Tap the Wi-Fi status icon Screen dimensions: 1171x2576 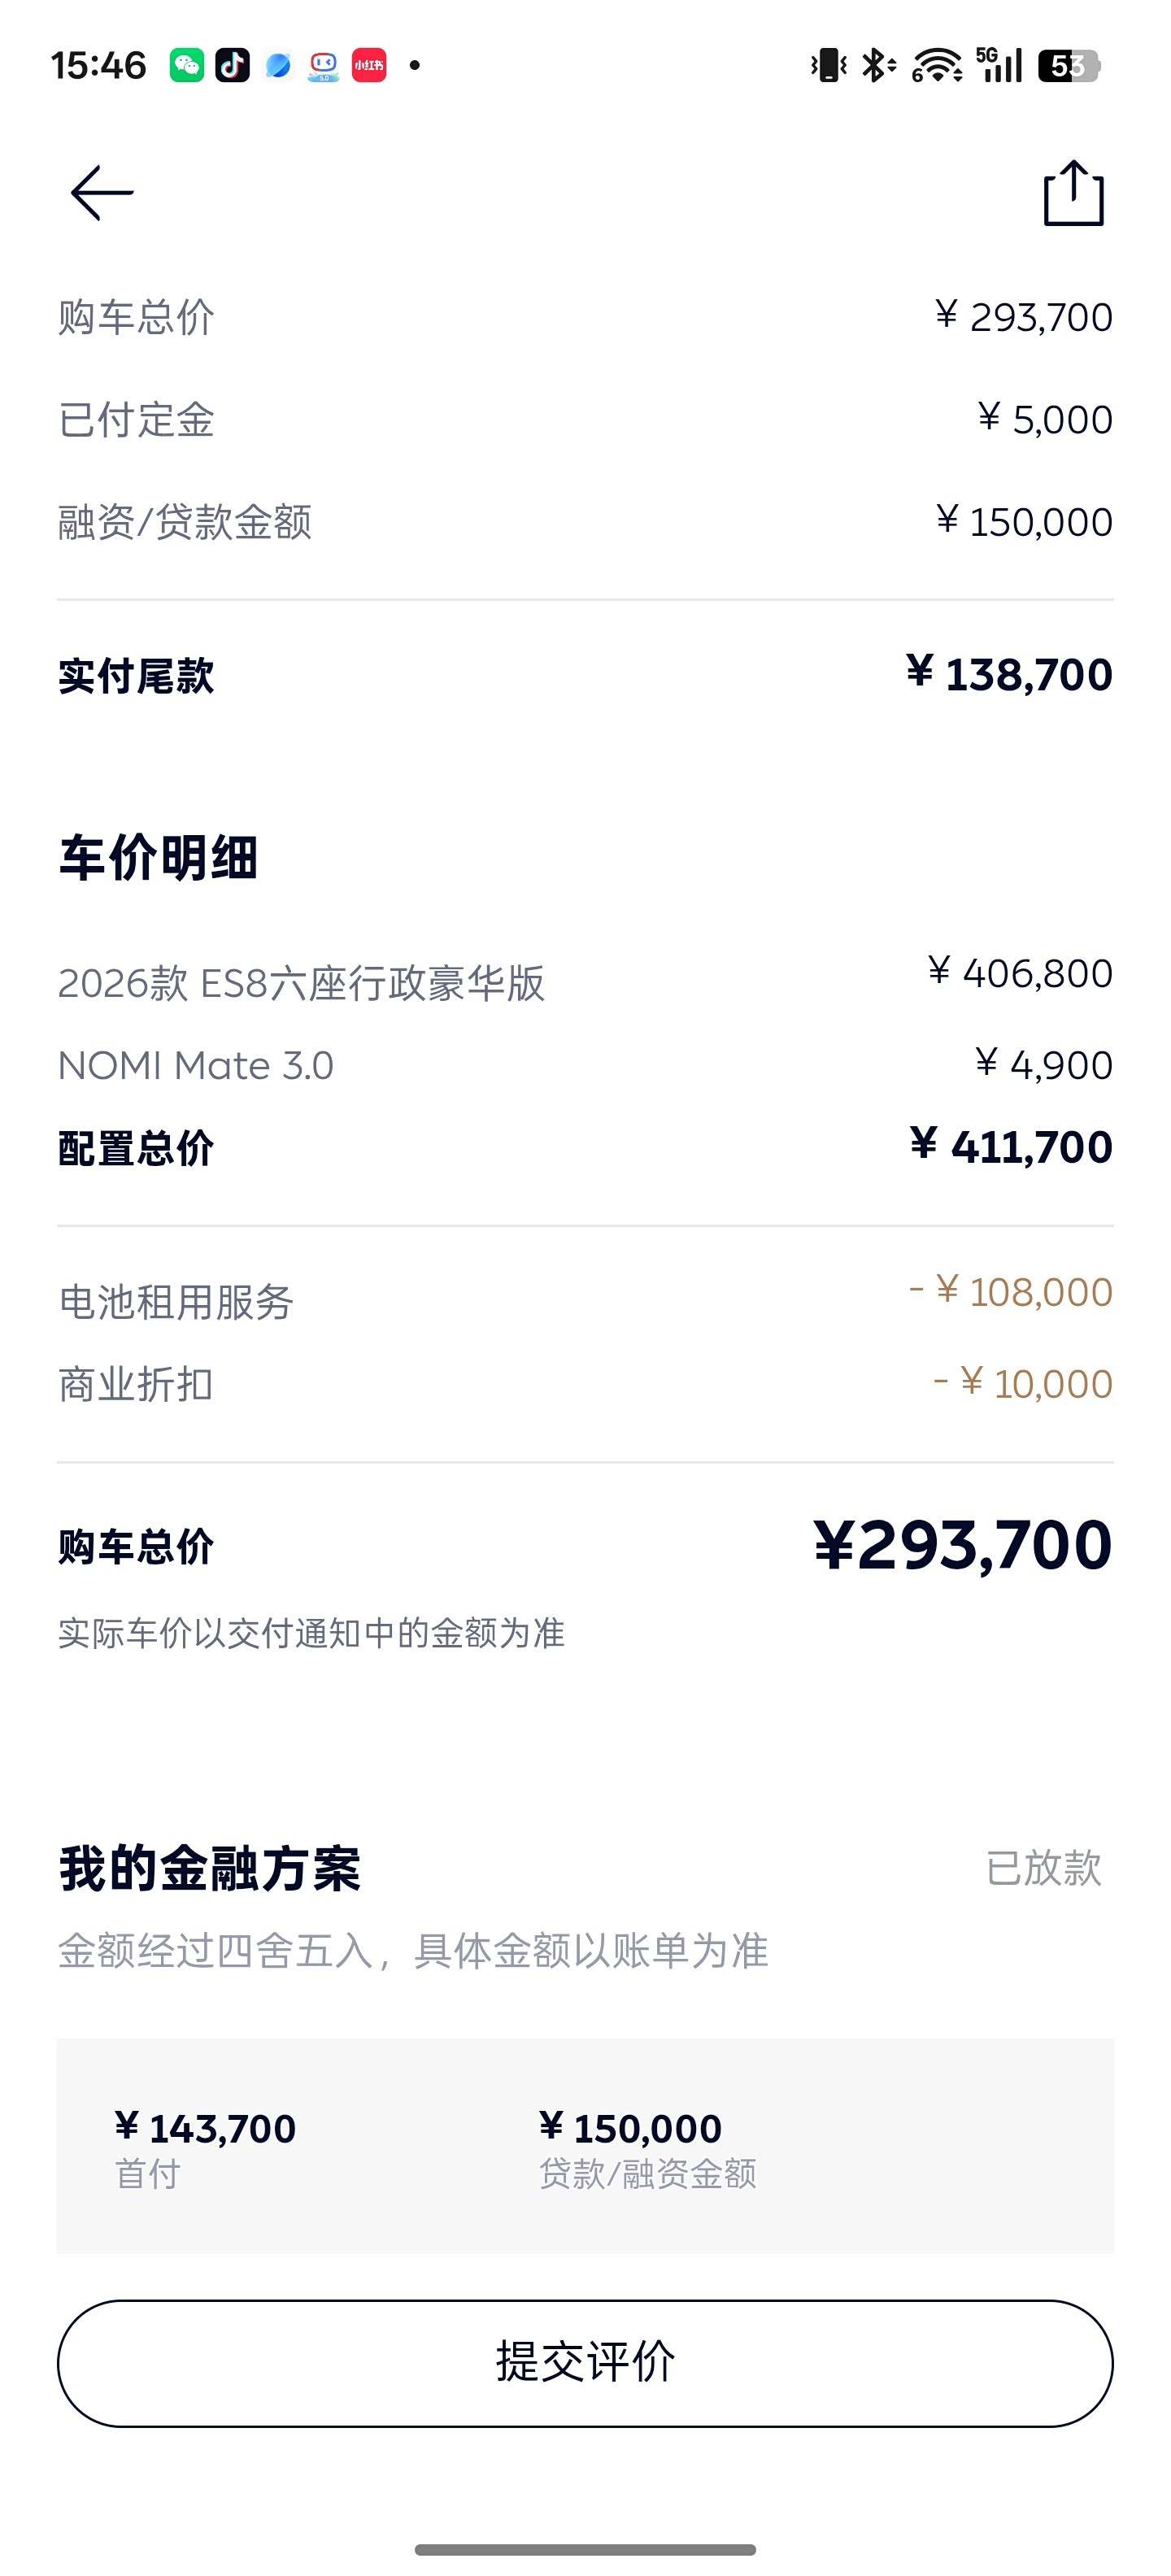pyautogui.click(x=936, y=66)
